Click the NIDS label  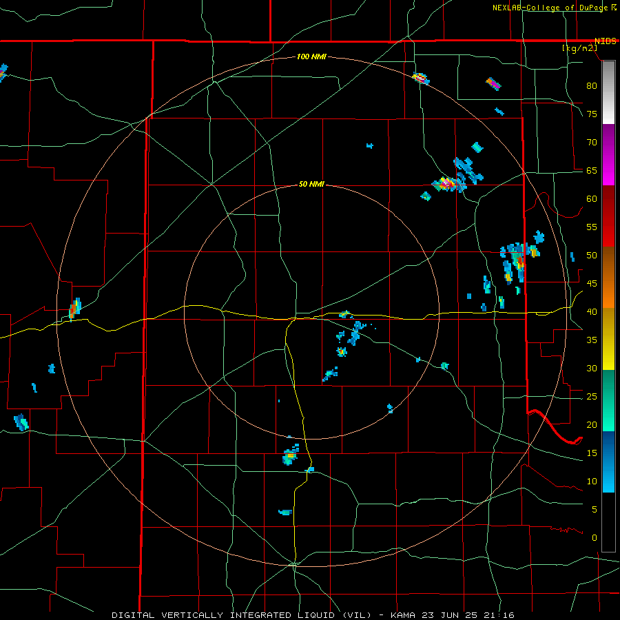point(606,41)
